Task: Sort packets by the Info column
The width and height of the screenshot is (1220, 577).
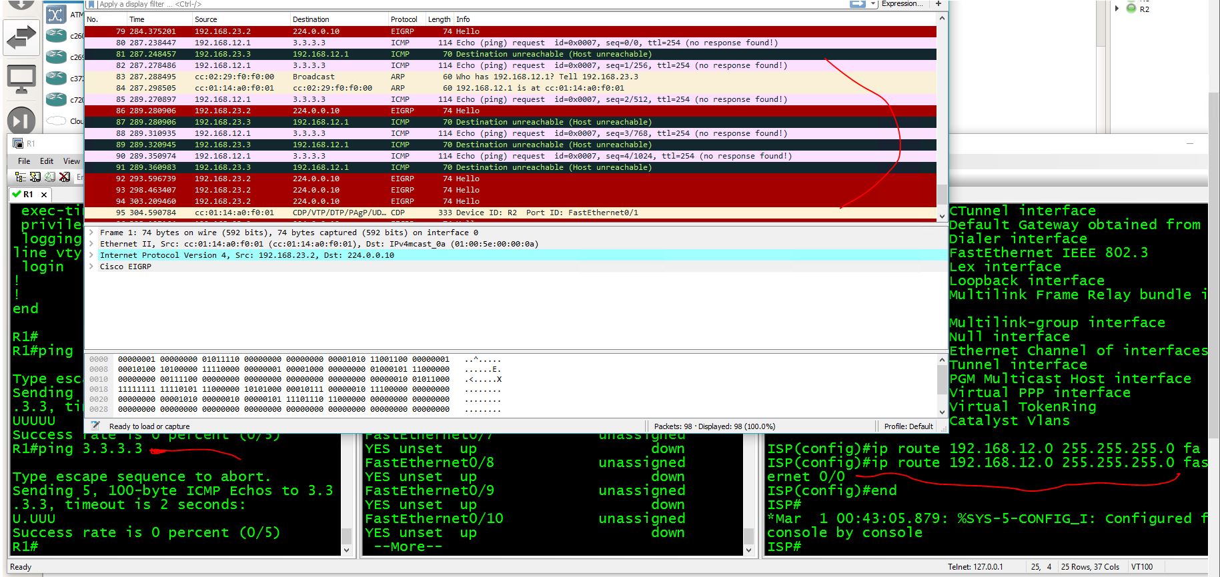Action: tap(694, 19)
